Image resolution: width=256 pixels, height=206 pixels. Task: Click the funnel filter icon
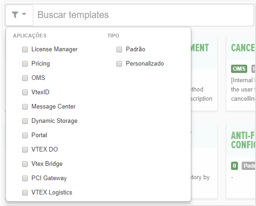pyautogui.click(x=15, y=15)
